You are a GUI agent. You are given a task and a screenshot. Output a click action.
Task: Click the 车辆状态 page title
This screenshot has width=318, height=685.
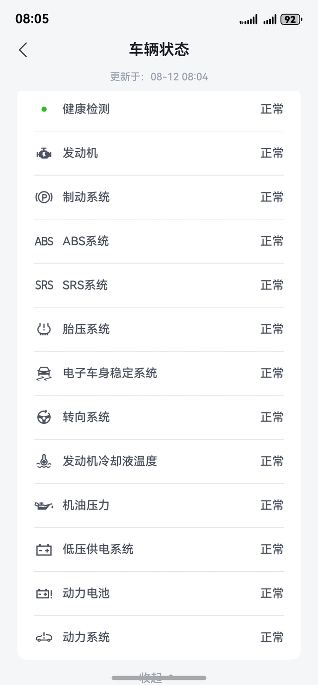pos(159,50)
